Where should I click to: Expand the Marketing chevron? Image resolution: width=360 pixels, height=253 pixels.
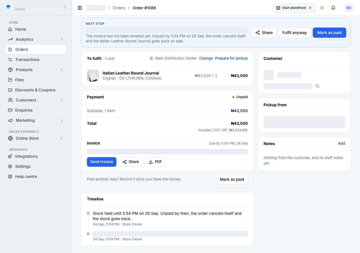(62, 120)
